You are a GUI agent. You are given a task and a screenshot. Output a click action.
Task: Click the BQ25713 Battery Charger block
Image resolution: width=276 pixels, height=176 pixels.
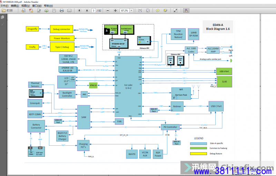62,136
